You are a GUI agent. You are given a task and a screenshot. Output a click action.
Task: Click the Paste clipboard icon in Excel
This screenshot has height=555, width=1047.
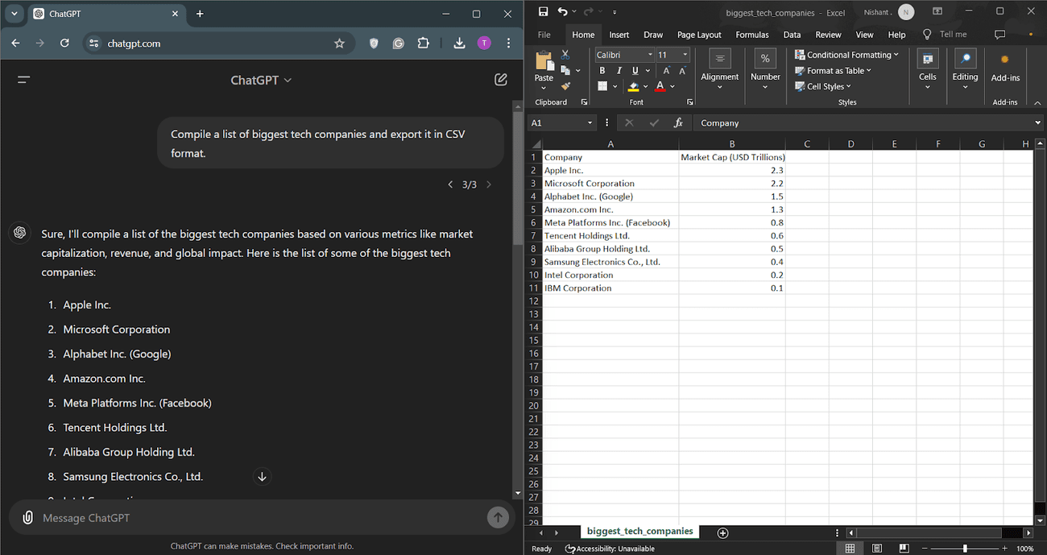point(544,62)
